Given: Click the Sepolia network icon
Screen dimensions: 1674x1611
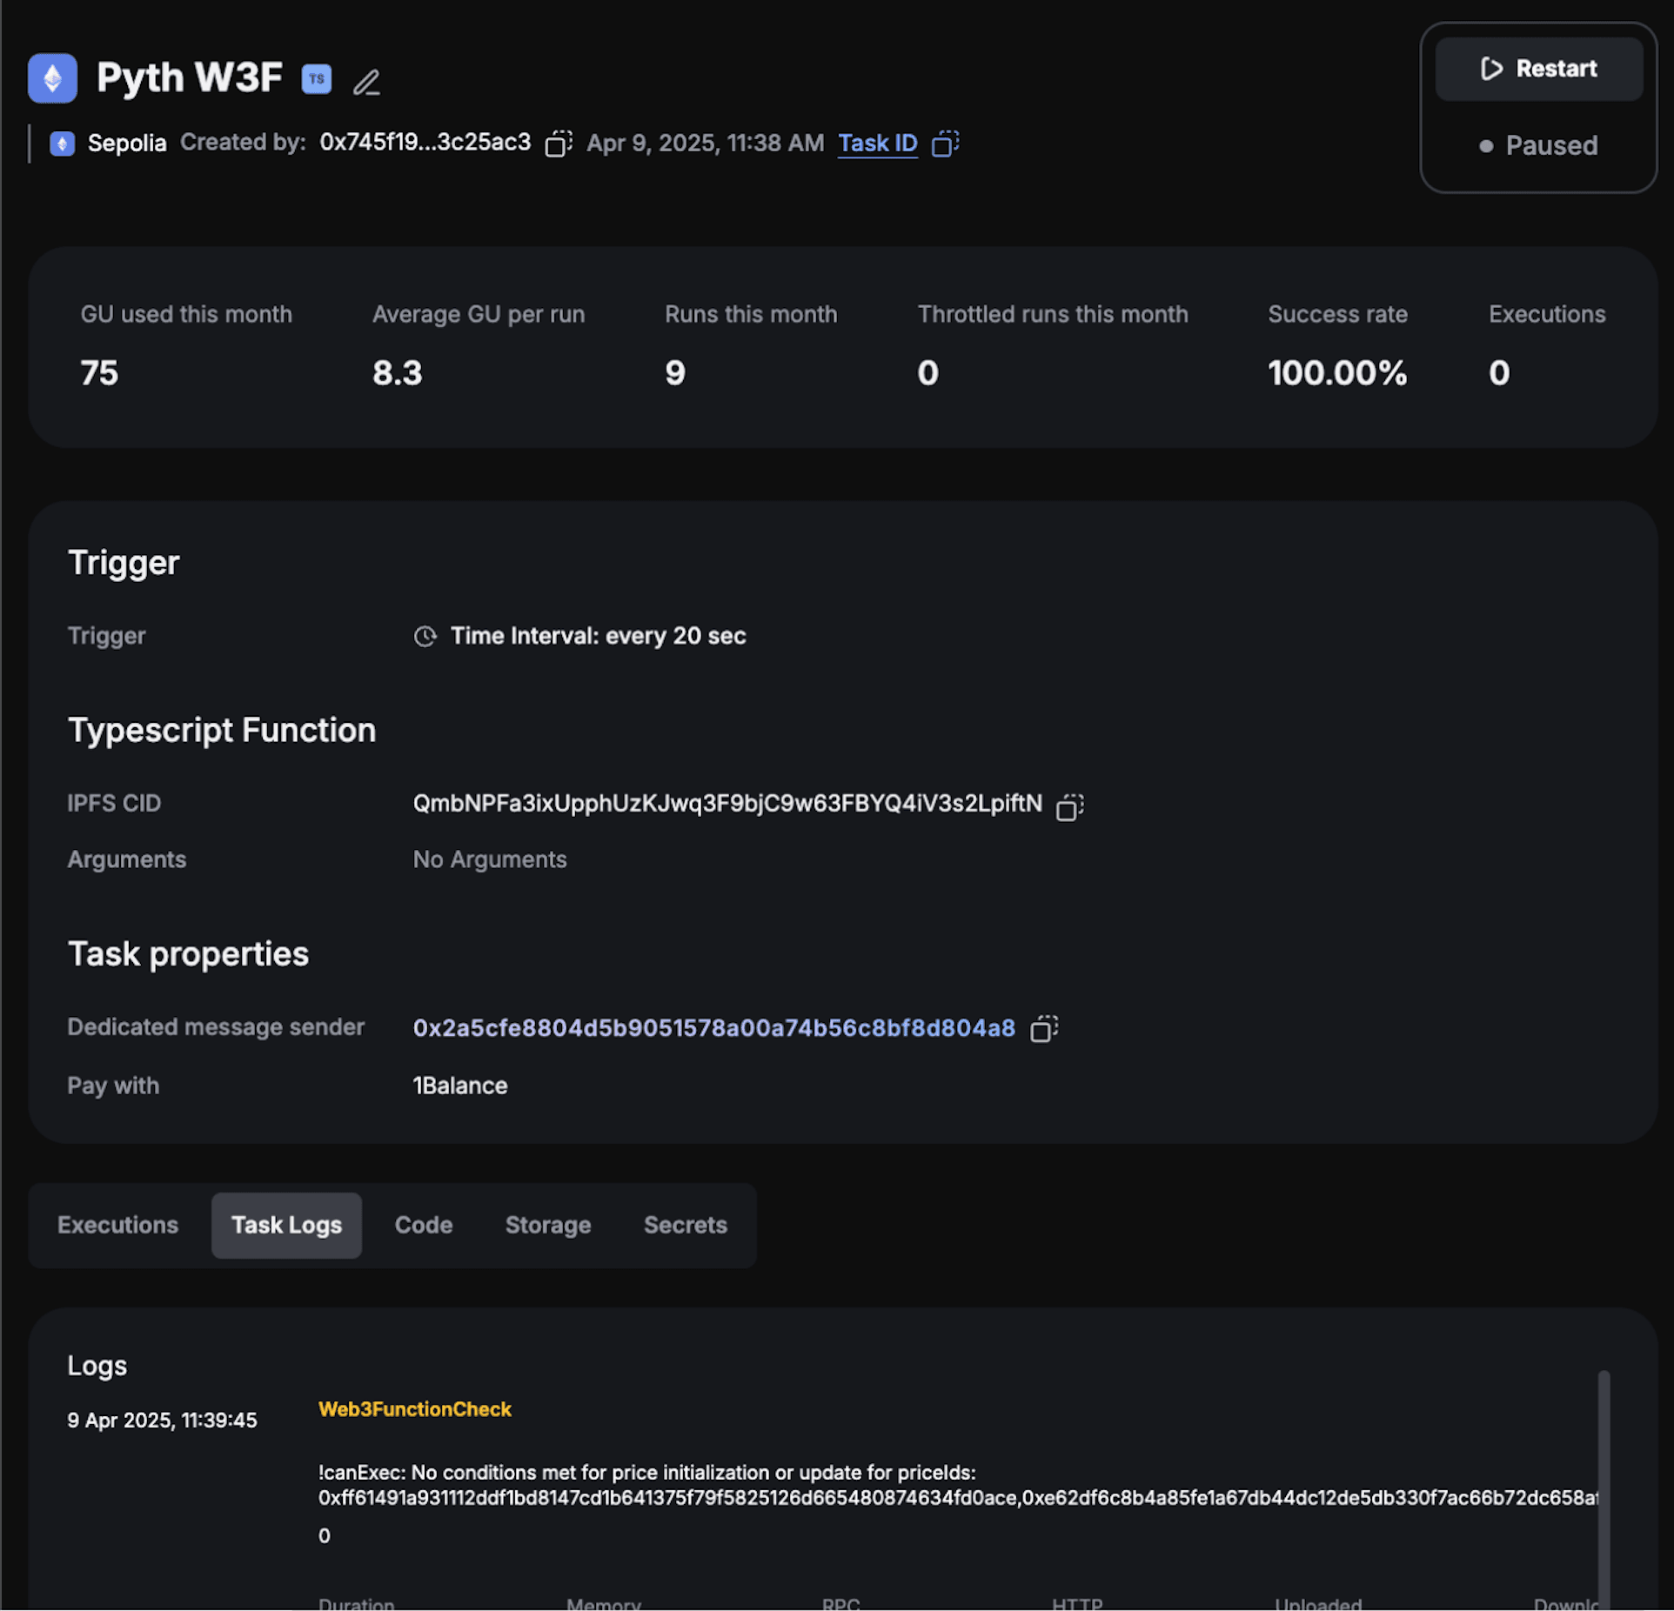Looking at the screenshot, I should click(x=63, y=144).
